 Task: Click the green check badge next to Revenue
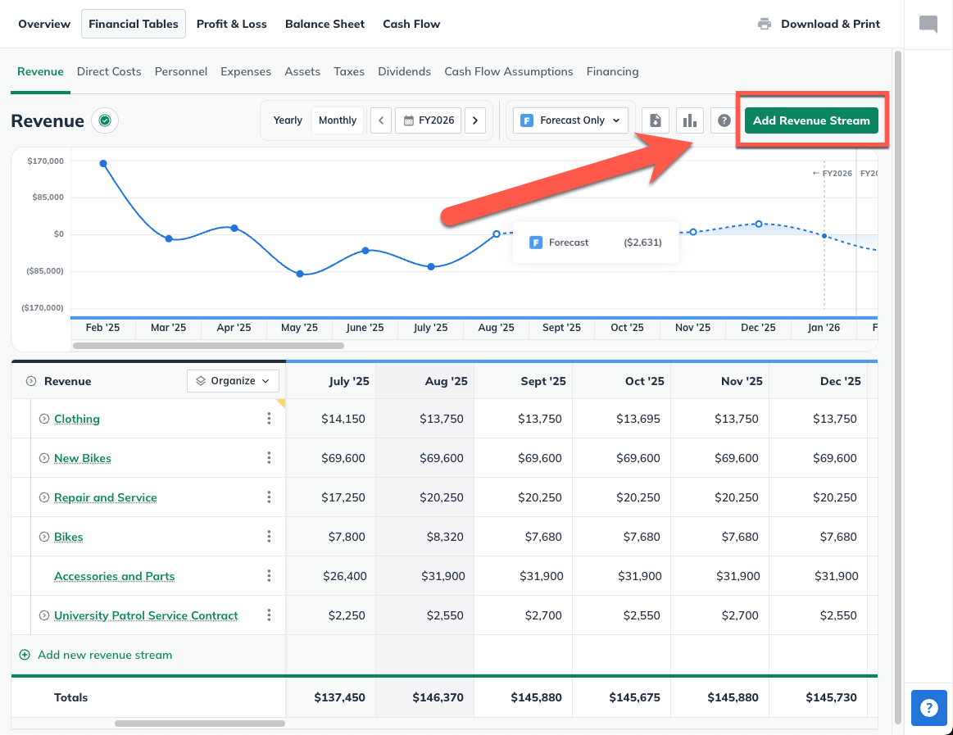[x=105, y=120]
